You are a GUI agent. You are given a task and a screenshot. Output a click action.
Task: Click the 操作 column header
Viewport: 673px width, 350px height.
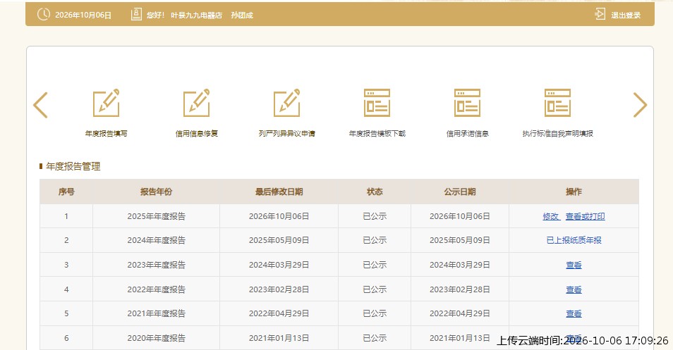tap(574, 192)
